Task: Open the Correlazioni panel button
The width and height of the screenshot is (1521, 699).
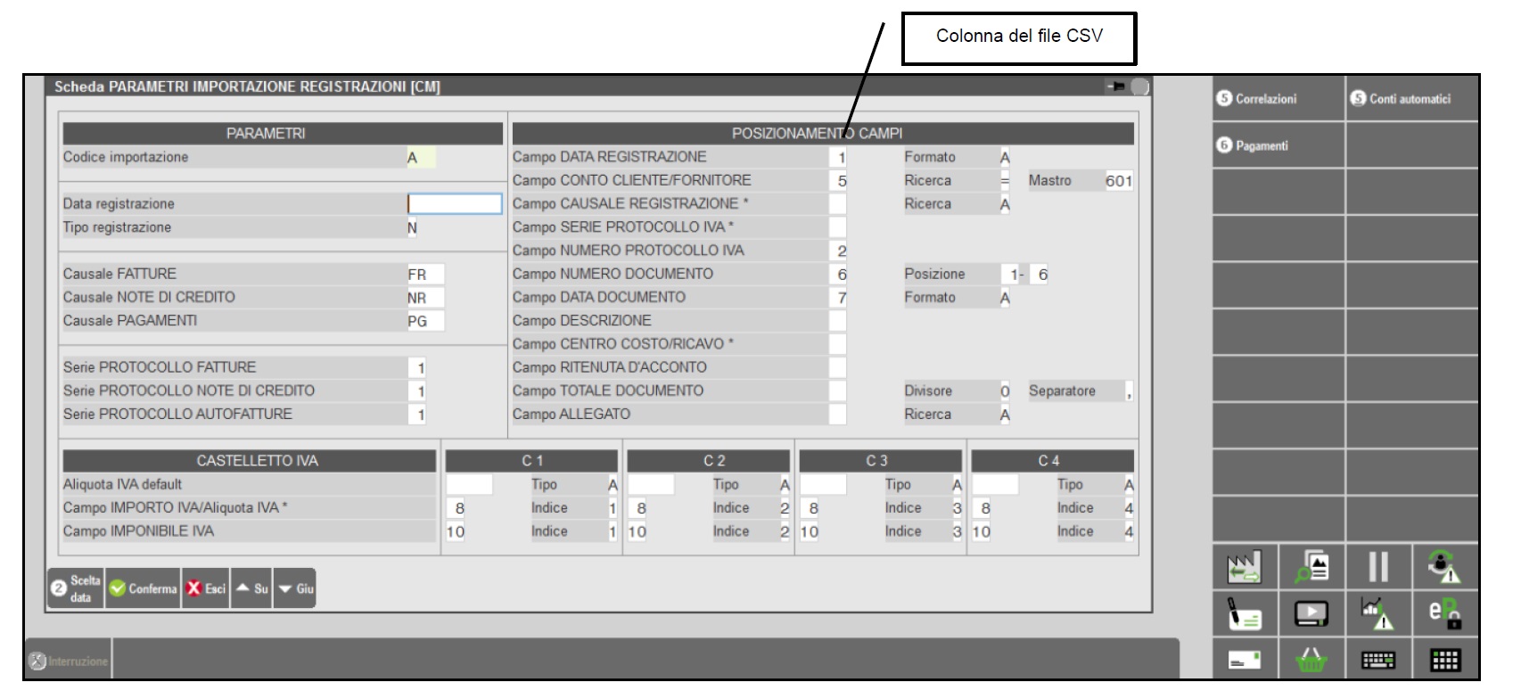Action: 1278,99
